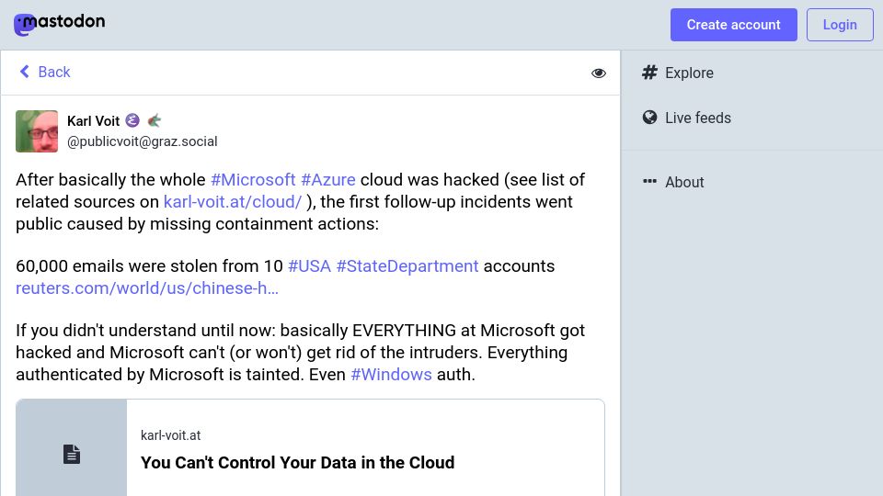Screen dimensions: 883x496
Task: Click the bird emoji beside Karl Voit
Action: tap(154, 120)
